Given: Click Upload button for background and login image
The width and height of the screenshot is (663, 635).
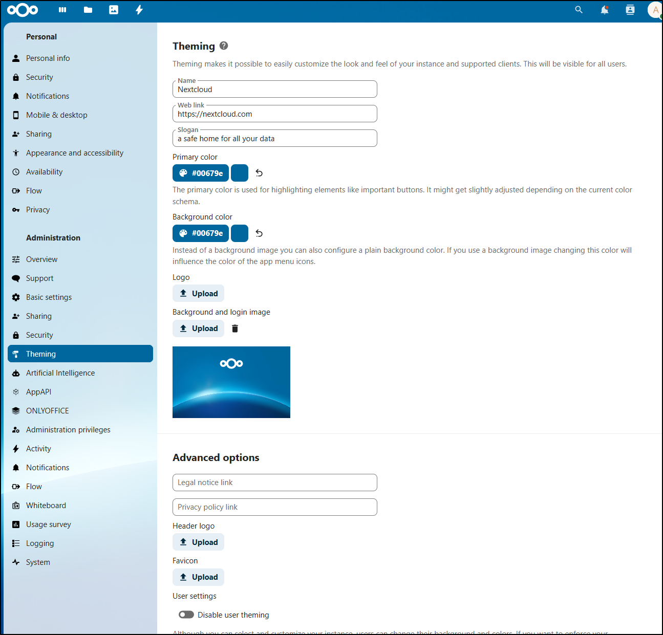Looking at the screenshot, I should (x=198, y=329).
